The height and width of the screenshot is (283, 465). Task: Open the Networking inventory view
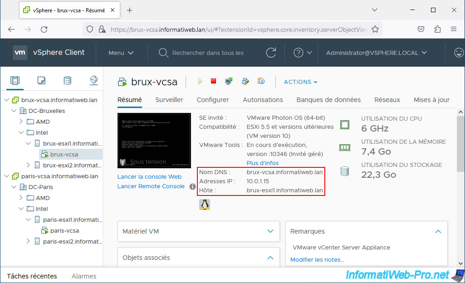94,80
